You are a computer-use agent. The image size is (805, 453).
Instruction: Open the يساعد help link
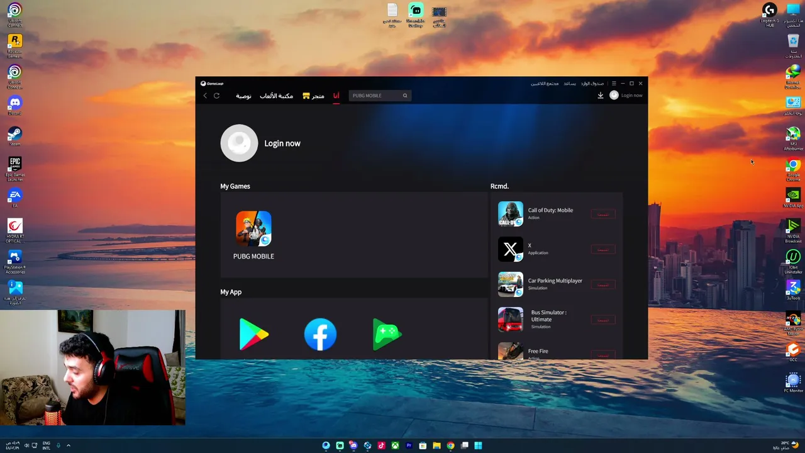570,84
